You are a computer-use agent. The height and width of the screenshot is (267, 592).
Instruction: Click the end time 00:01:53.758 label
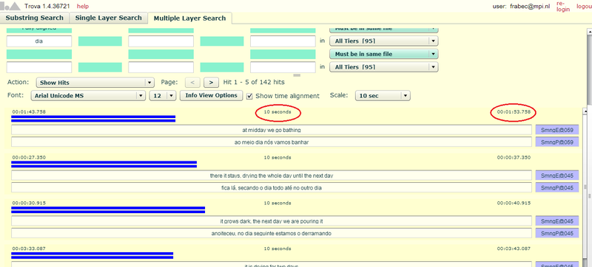tap(514, 112)
